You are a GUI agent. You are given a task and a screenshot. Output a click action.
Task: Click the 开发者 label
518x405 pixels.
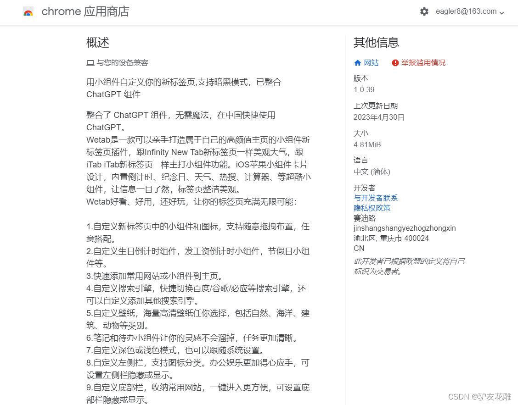[364, 188]
